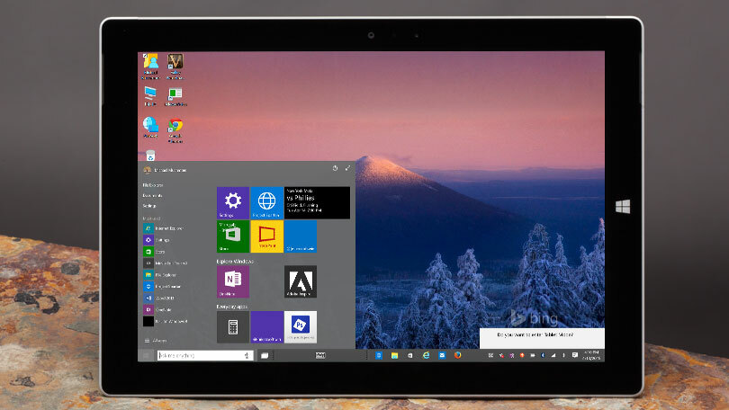Launch the Adobe tile in Start menu
Screen dimensions: 729x410
point(300,281)
